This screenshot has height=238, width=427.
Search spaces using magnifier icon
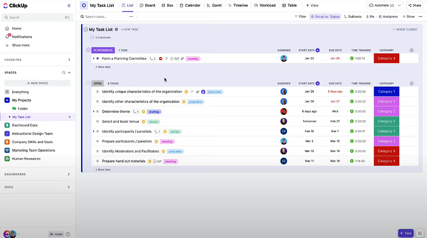coord(64,73)
